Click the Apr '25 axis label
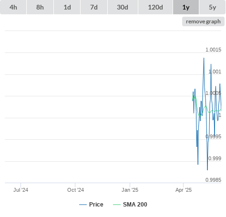This screenshot has height=217, width=226. click(184, 190)
